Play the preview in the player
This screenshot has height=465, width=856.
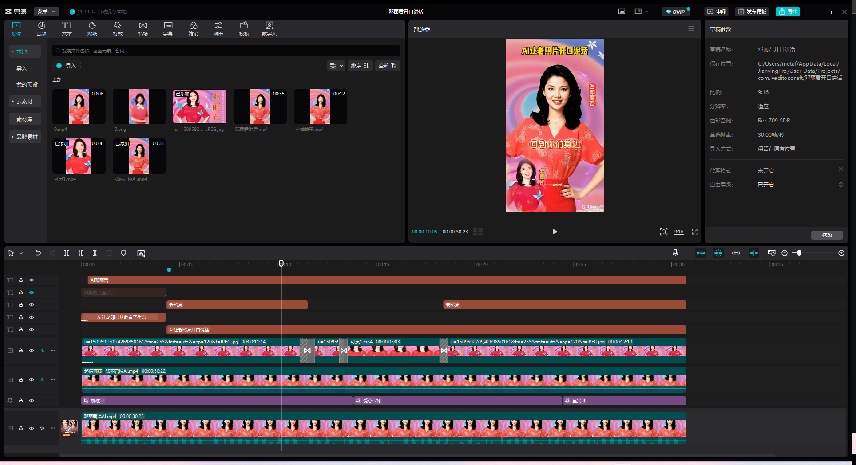(x=555, y=232)
